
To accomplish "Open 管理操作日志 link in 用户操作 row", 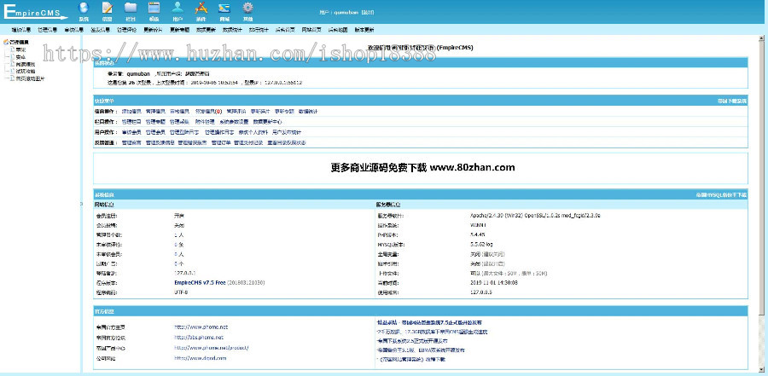I will [219, 132].
